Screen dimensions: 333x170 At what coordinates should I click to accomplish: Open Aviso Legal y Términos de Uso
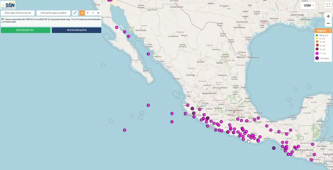[18, 13]
